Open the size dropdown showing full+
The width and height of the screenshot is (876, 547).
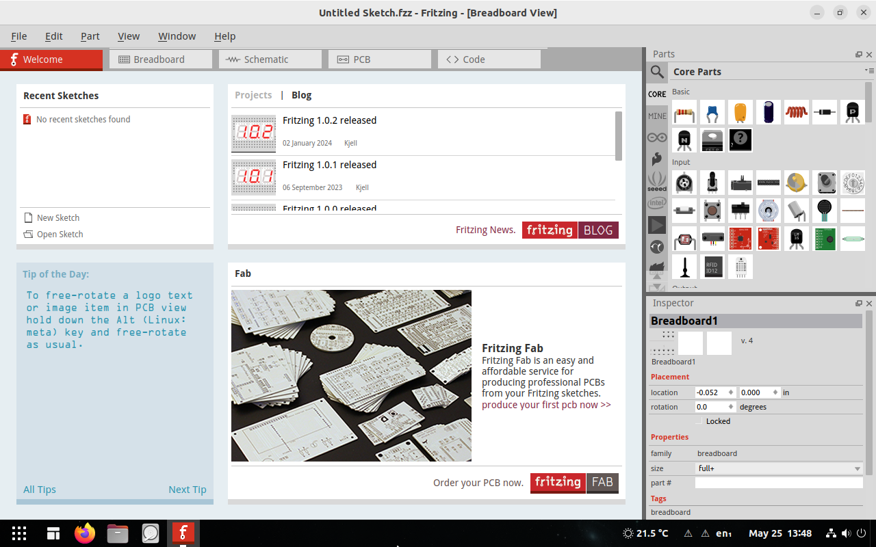(779, 468)
